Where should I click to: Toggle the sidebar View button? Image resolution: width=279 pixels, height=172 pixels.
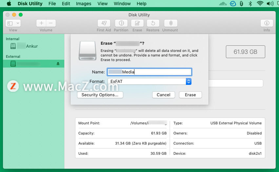[10, 23]
